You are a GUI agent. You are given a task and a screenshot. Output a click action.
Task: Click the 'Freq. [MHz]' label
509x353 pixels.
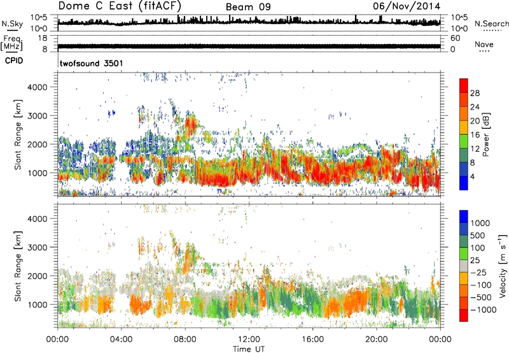coord(11,43)
